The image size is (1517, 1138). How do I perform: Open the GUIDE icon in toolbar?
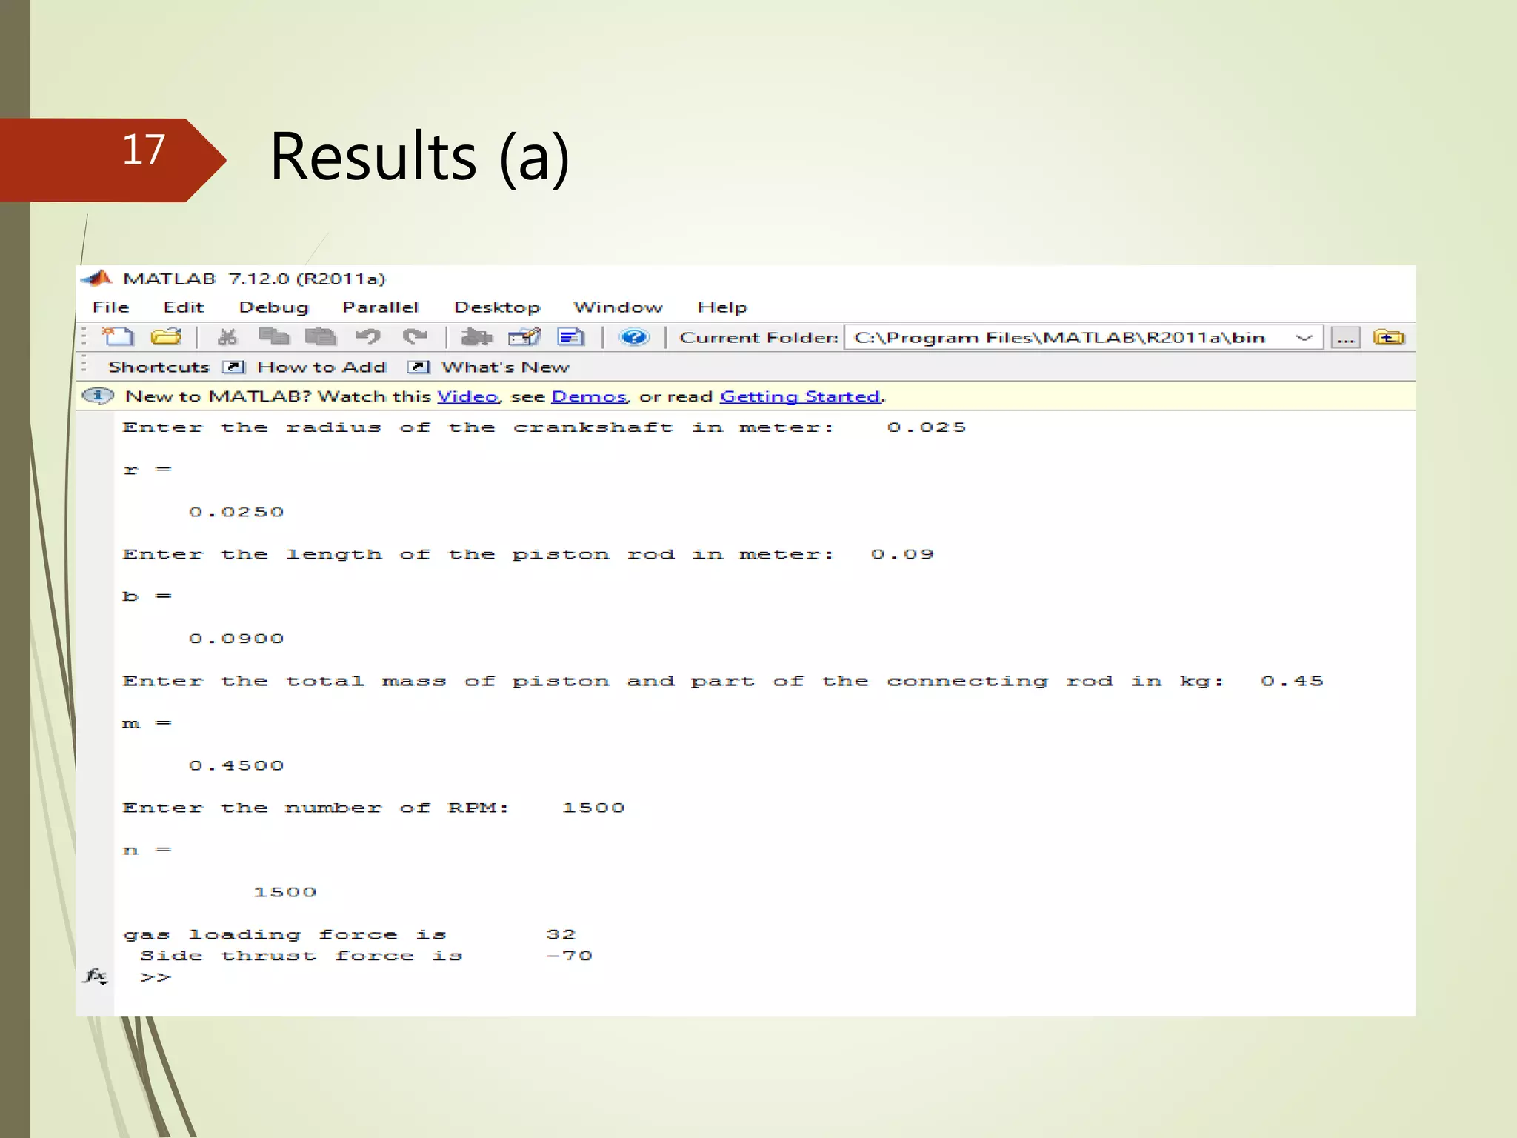tap(524, 337)
